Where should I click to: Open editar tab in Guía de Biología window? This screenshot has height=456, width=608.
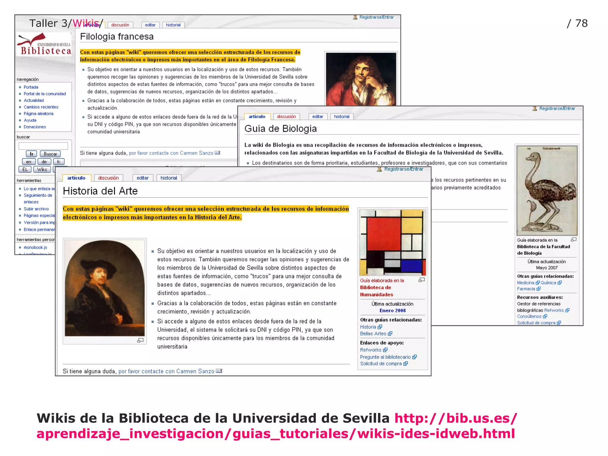(318, 116)
